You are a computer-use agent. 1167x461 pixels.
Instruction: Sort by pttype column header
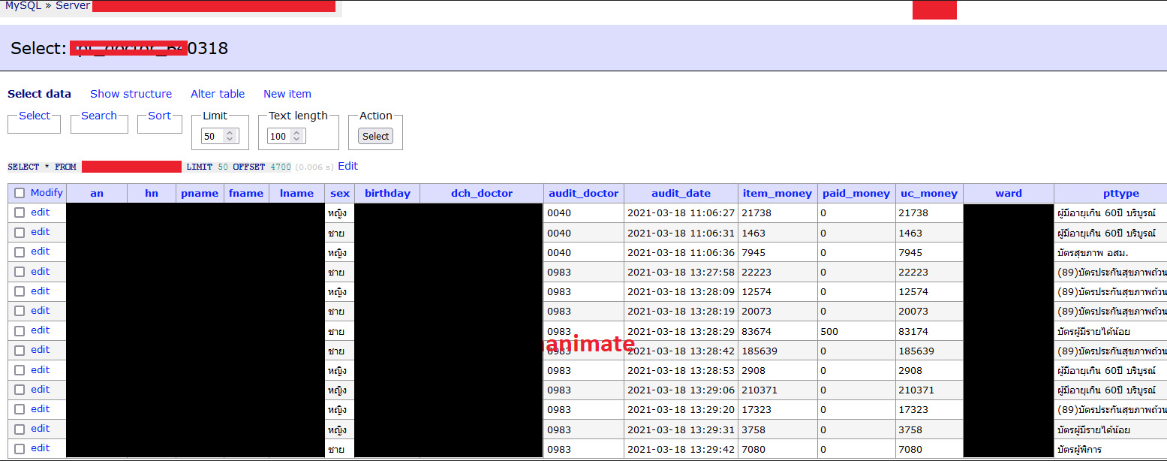tap(1110, 193)
